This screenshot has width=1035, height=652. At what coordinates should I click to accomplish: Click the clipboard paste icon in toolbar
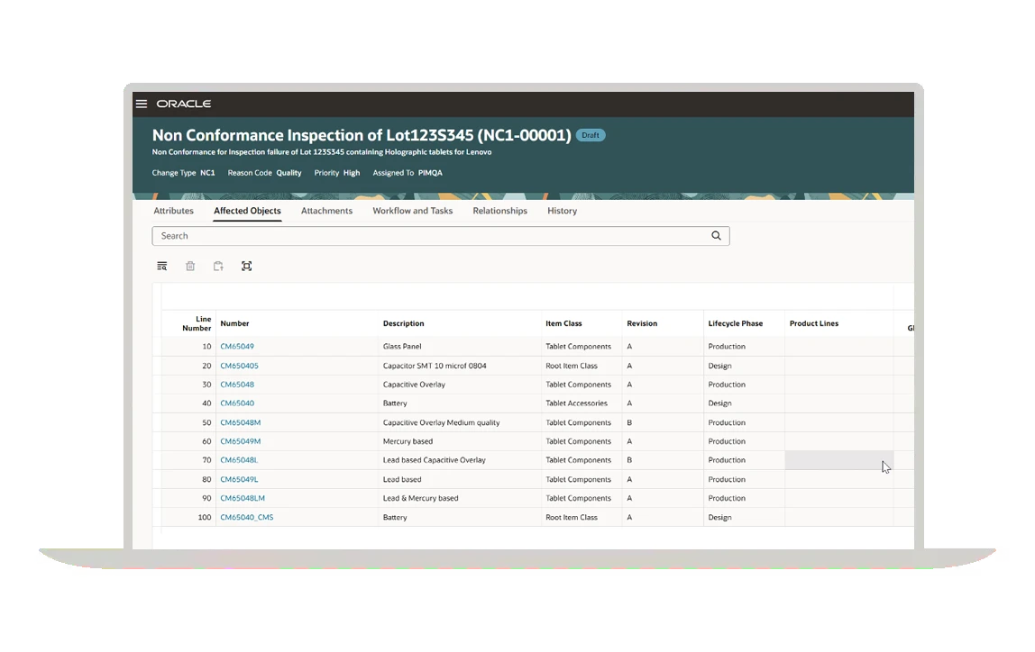(218, 267)
